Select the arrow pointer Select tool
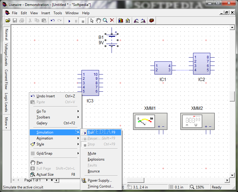 (92, 20)
